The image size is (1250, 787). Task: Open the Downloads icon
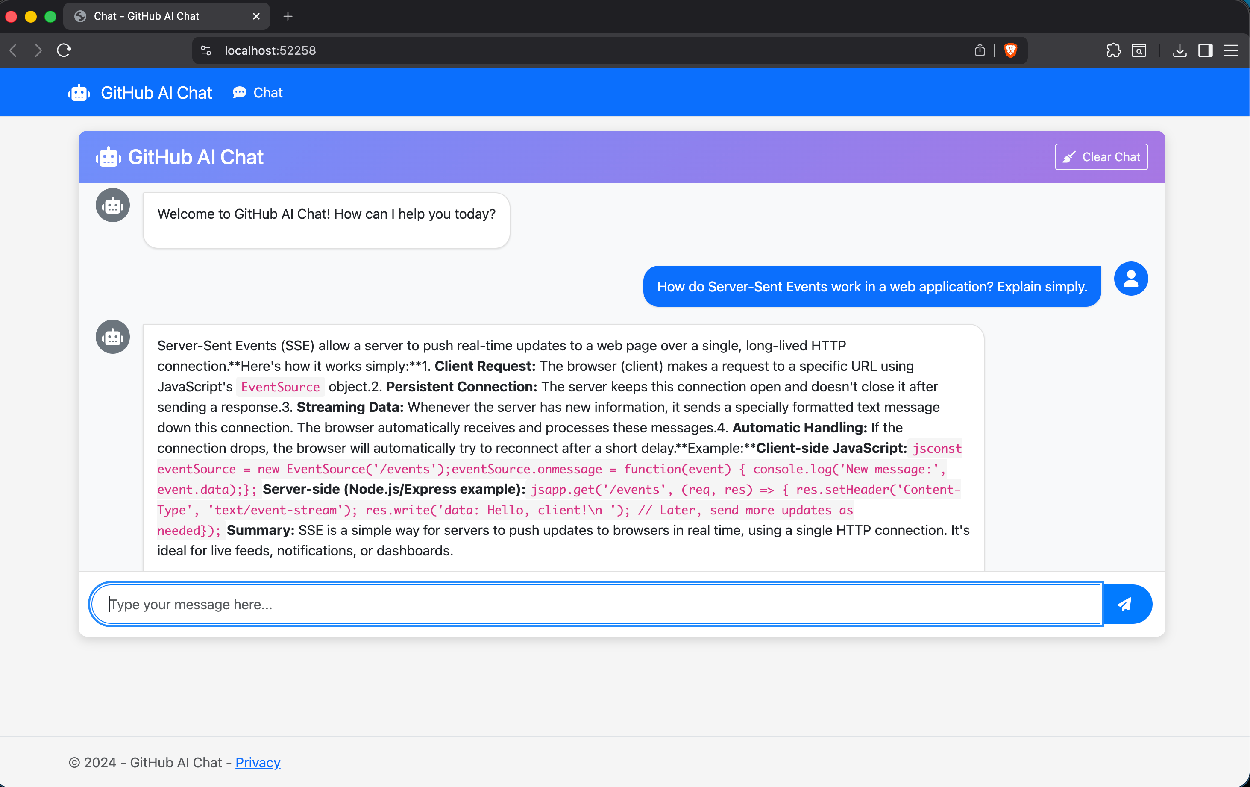(x=1180, y=50)
